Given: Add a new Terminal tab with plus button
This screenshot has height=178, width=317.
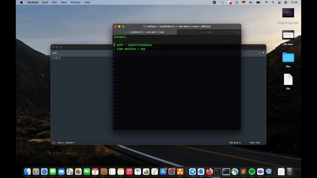Looking at the screenshot, I should (238, 32).
